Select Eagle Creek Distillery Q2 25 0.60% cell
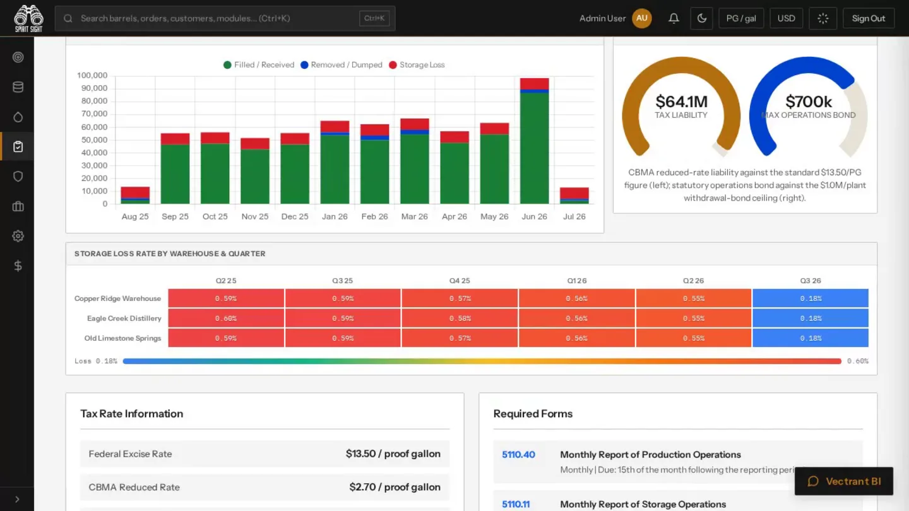 (226, 319)
